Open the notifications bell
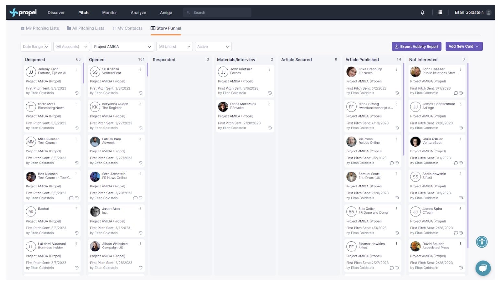501x290 pixels. 422,12
